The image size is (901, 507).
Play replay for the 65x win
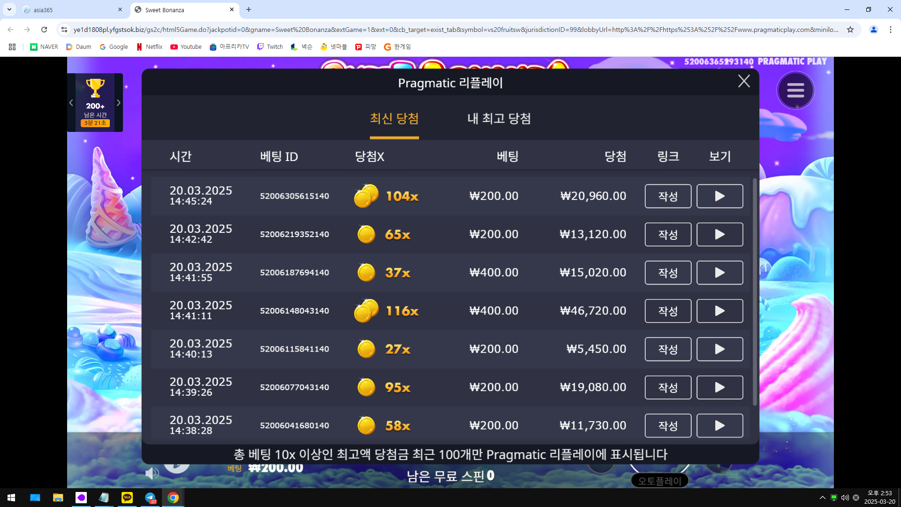(719, 234)
